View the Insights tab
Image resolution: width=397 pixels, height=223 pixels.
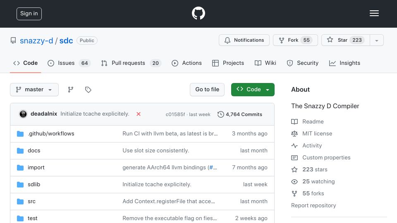pyautogui.click(x=344, y=63)
